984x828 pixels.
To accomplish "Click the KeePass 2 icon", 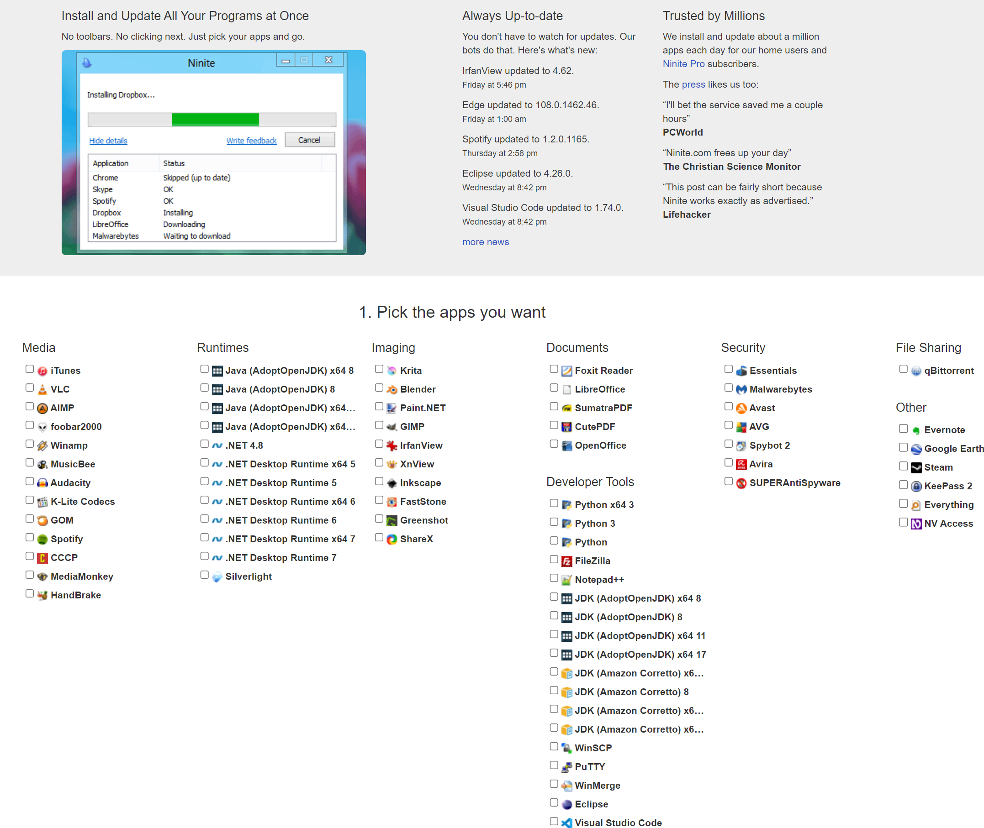I will 916,486.
